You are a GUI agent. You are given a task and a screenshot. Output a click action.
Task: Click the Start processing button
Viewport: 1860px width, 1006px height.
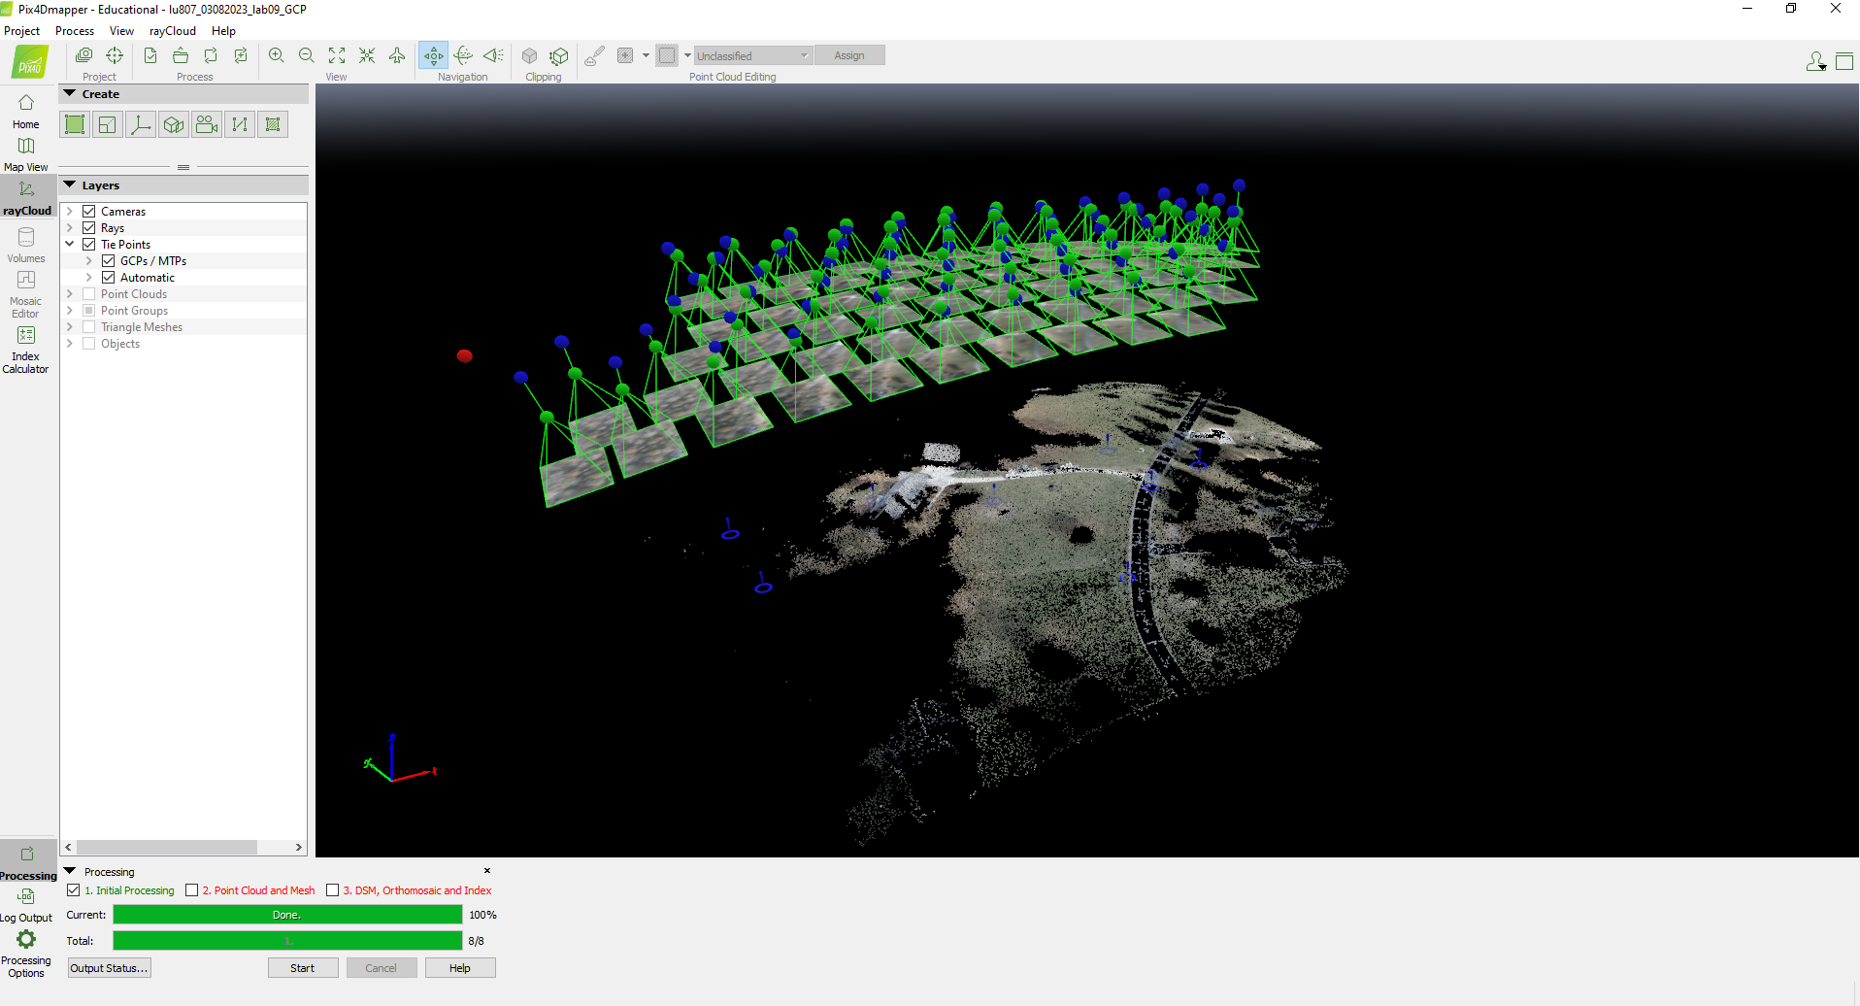pyautogui.click(x=303, y=968)
